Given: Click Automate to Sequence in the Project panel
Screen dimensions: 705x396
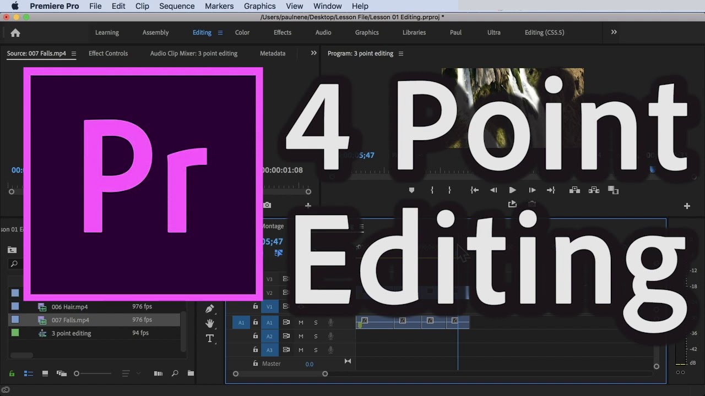Looking at the screenshot, I should 158,373.
